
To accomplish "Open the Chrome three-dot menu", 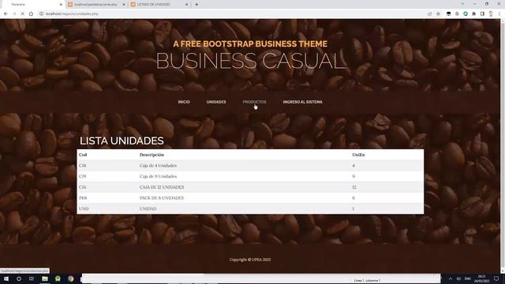I will point(499,14).
